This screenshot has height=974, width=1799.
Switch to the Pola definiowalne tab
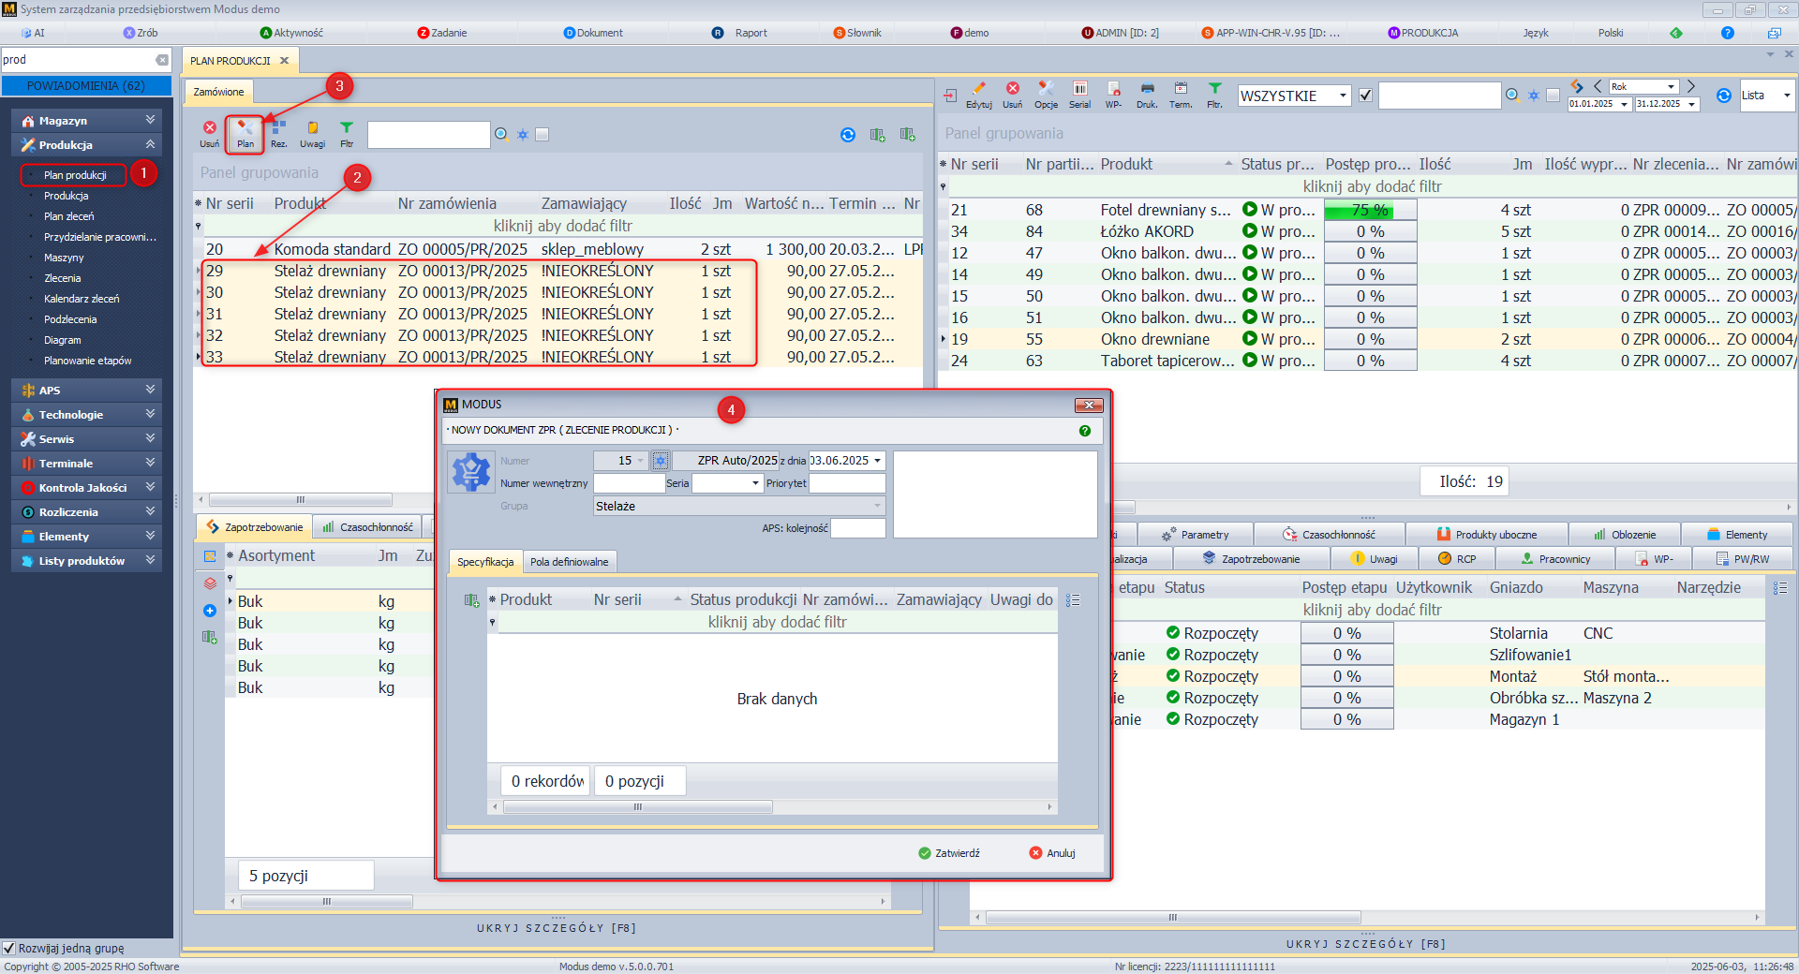coord(569,562)
